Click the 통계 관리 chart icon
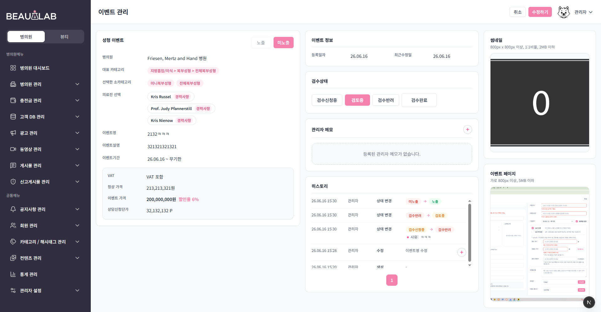The width and height of the screenshot is (601, 312). [x=13, y=274]
